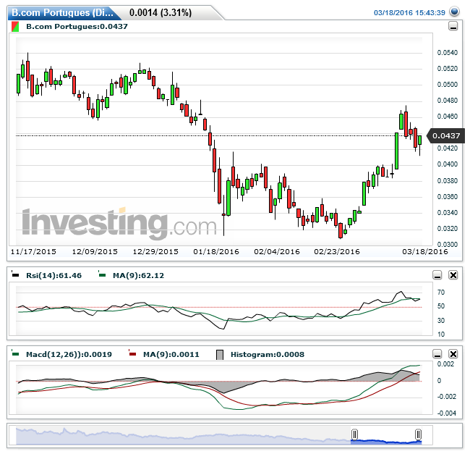
Task: Click the blue globe icon near the timestamp
Action: pos(454,12)
